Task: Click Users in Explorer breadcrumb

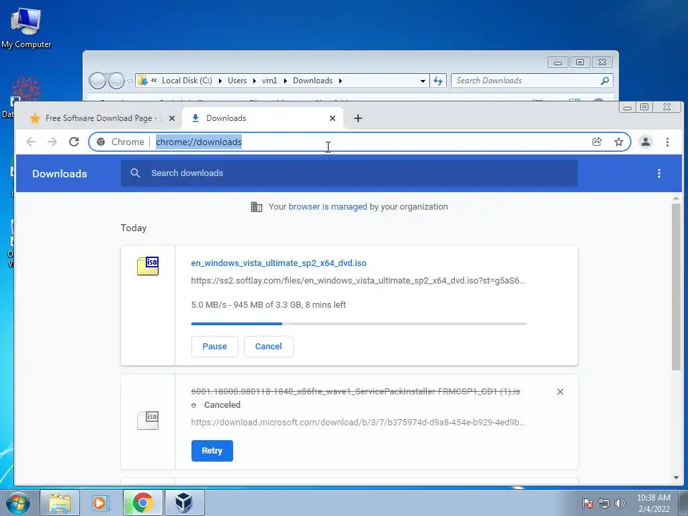Action: coord(237,81)
